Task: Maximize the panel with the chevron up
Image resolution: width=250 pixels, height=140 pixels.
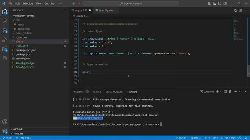Action: coord(240,91)
